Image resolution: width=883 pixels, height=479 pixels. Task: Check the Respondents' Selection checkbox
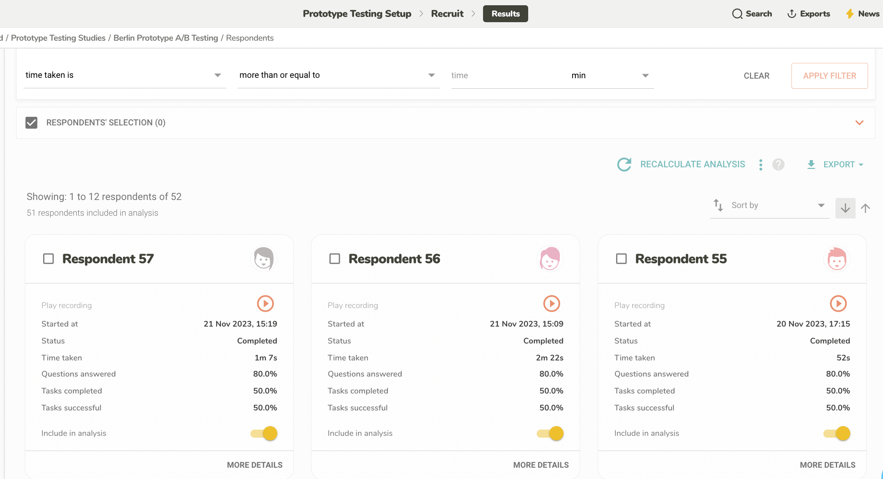(x=31, y=123)
